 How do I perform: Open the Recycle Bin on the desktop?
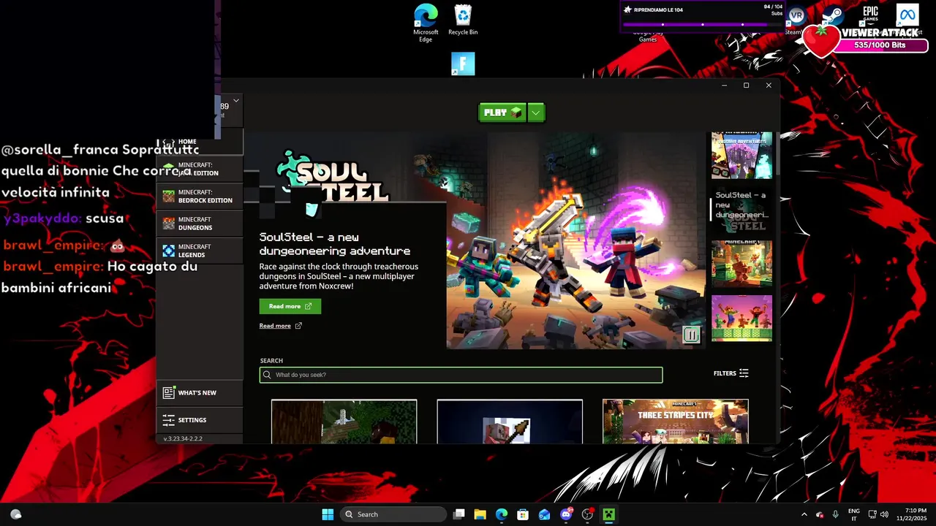pyautogui.click(x=463, y=20)
